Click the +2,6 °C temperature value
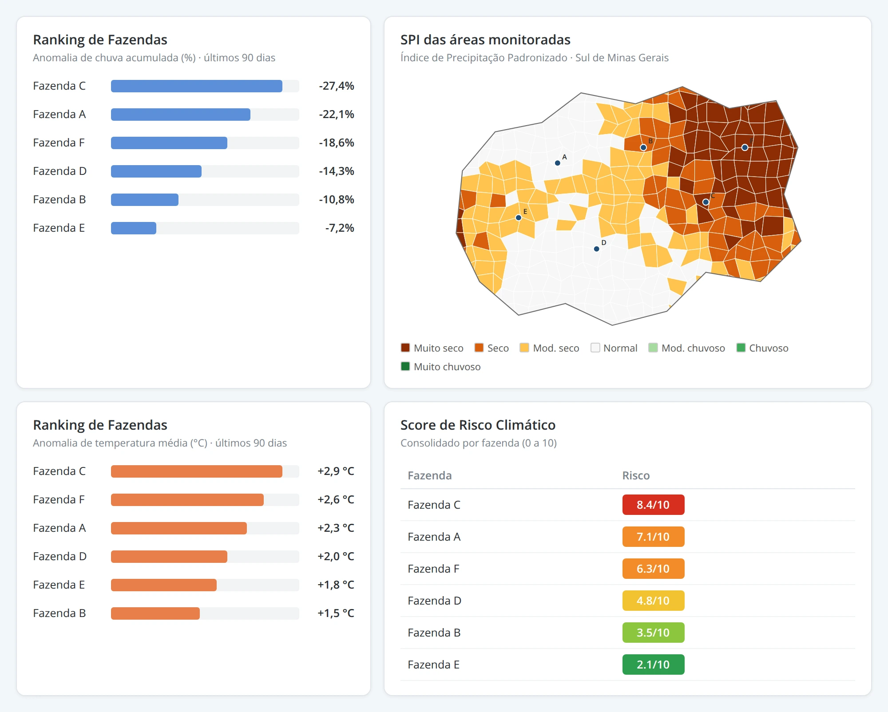 [x=336, y=500]
